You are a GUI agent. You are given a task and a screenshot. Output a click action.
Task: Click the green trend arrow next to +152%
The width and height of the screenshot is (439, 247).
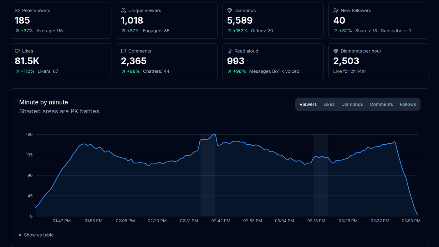[x=229, y=31]
